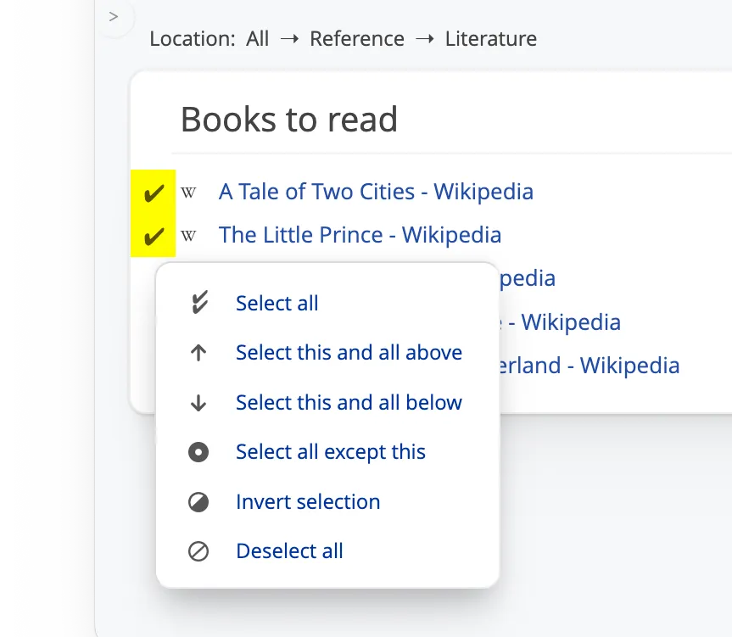The image size is (732, 637).
Task: Choose "Select all" from the context menu
Action: pyautogui.click(x=277, y=304)
